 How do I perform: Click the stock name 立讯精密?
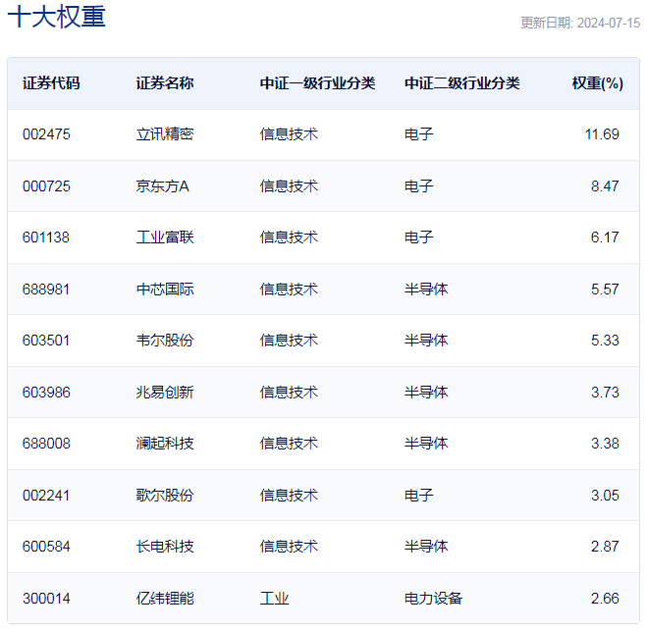(x=165, y=134)
